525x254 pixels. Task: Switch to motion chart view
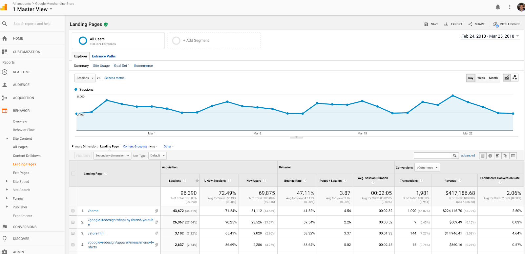click(514, 78)
